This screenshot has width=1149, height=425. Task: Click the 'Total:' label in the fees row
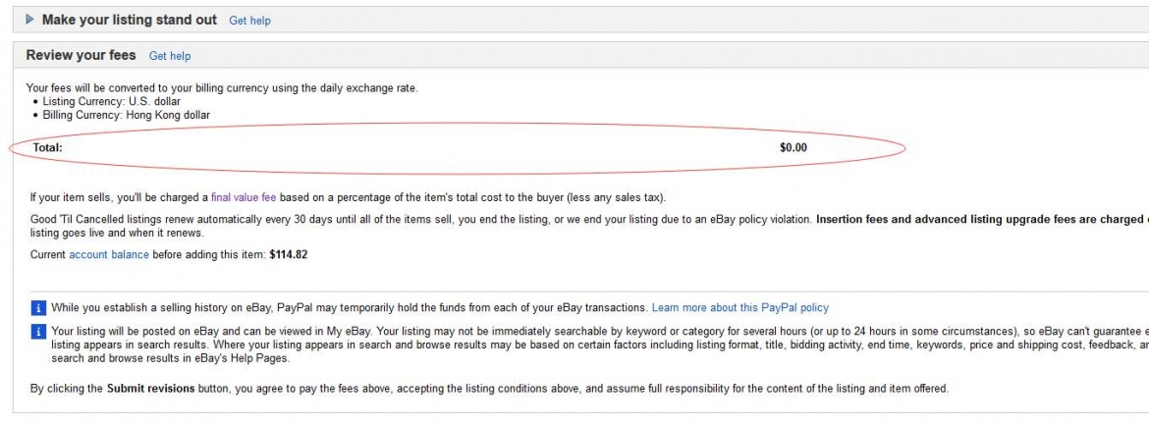tap(47, 148)
